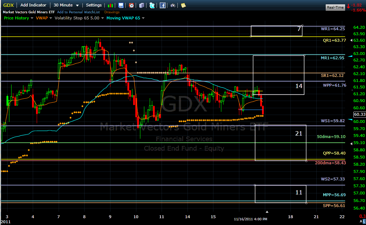Open the alarm clock alert icon

pyautogui.click(x=131, y=5)
